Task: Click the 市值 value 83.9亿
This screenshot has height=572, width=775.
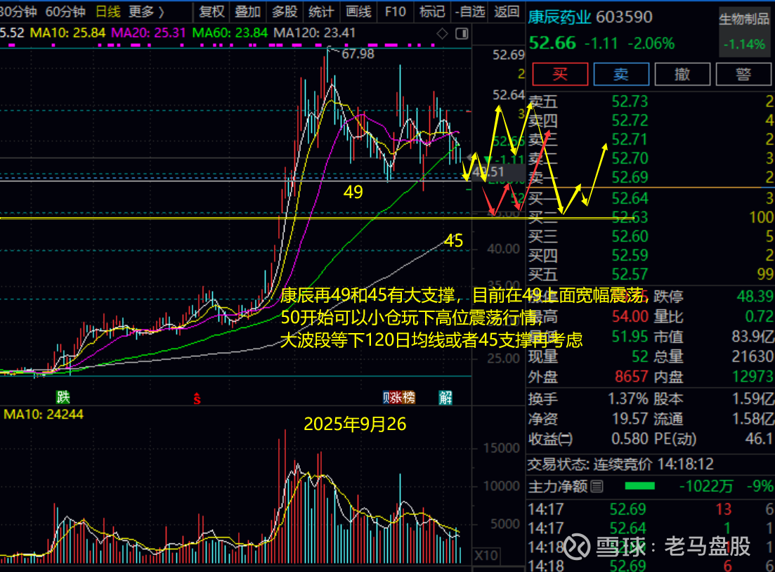Action: pos(753,337)
